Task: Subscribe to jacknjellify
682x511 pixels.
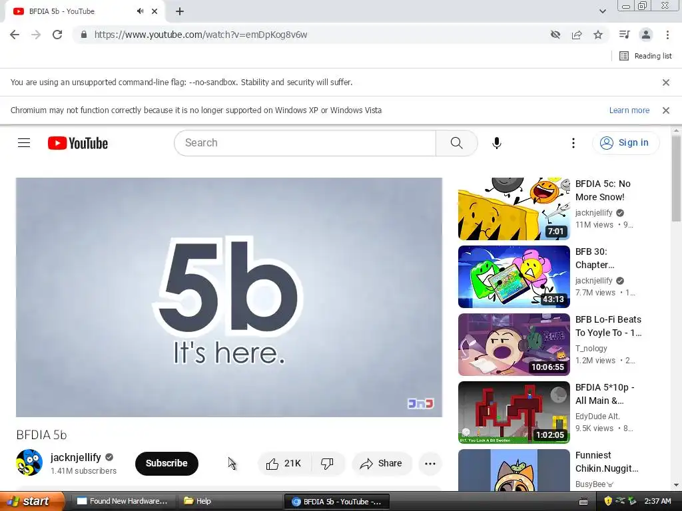Action: click(x=167, y=463)
